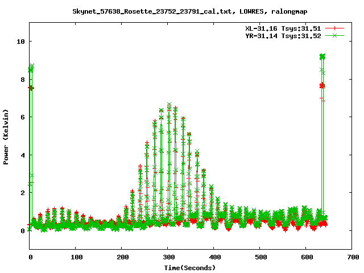Click the plot title 'Skynet_57638_Rosette_23752_23791_cal.txt, LOWRES, ralongmap'
The width and height of the screenshot is (364, 273).
click(x=190, y=11)
